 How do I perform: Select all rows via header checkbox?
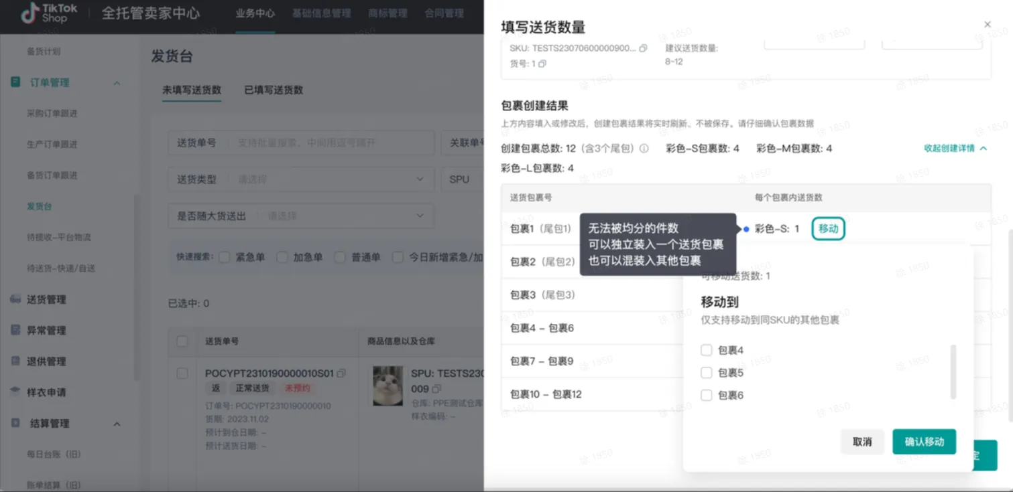[182, 341]
